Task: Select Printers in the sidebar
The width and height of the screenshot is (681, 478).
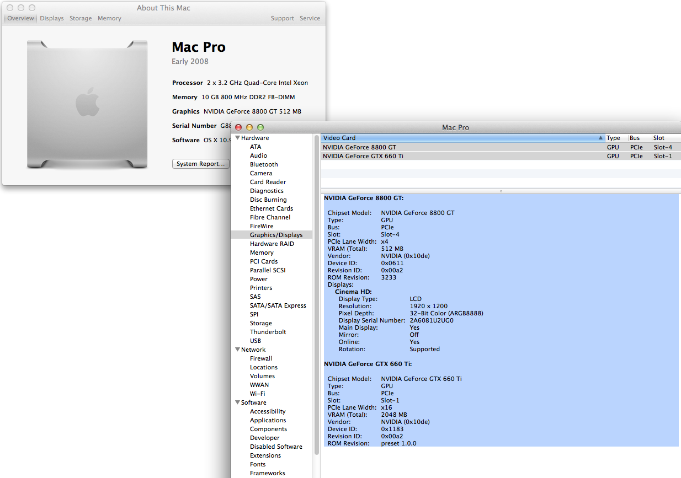Action: pos(261,288)
